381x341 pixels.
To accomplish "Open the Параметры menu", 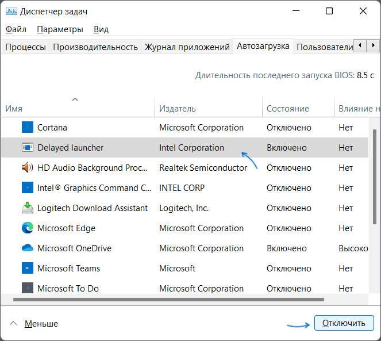I will pyautogui.click(x=60, y=29).
